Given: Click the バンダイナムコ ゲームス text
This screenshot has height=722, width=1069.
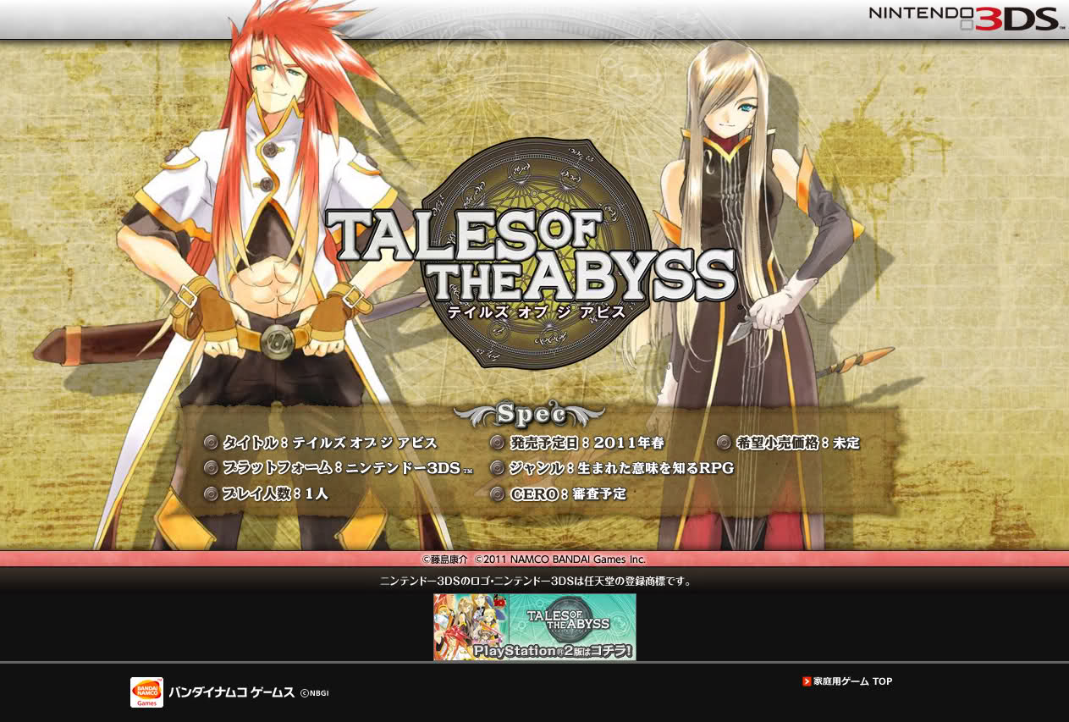Looking at the screenshot, I should pyautogui.click(x=231, y=692).
